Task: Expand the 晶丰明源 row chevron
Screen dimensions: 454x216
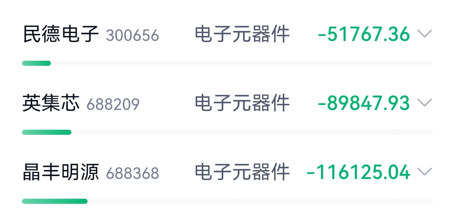Action: [x=424, y=172]
